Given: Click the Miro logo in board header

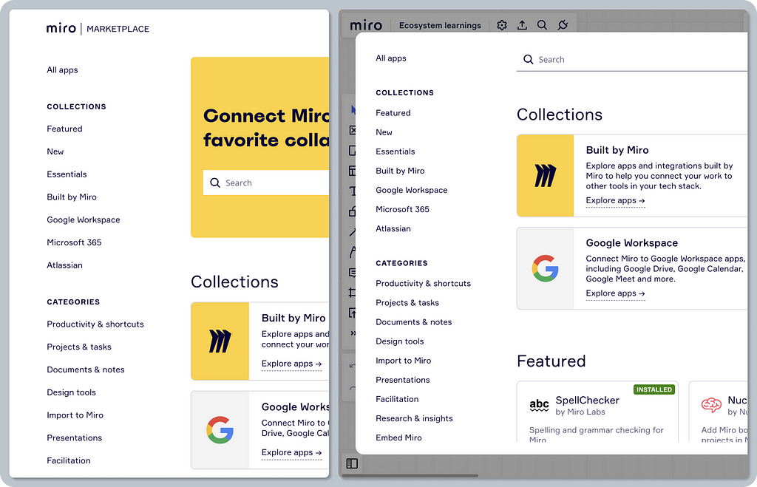Looking at the screenshot, I should (x=366, y=25).
